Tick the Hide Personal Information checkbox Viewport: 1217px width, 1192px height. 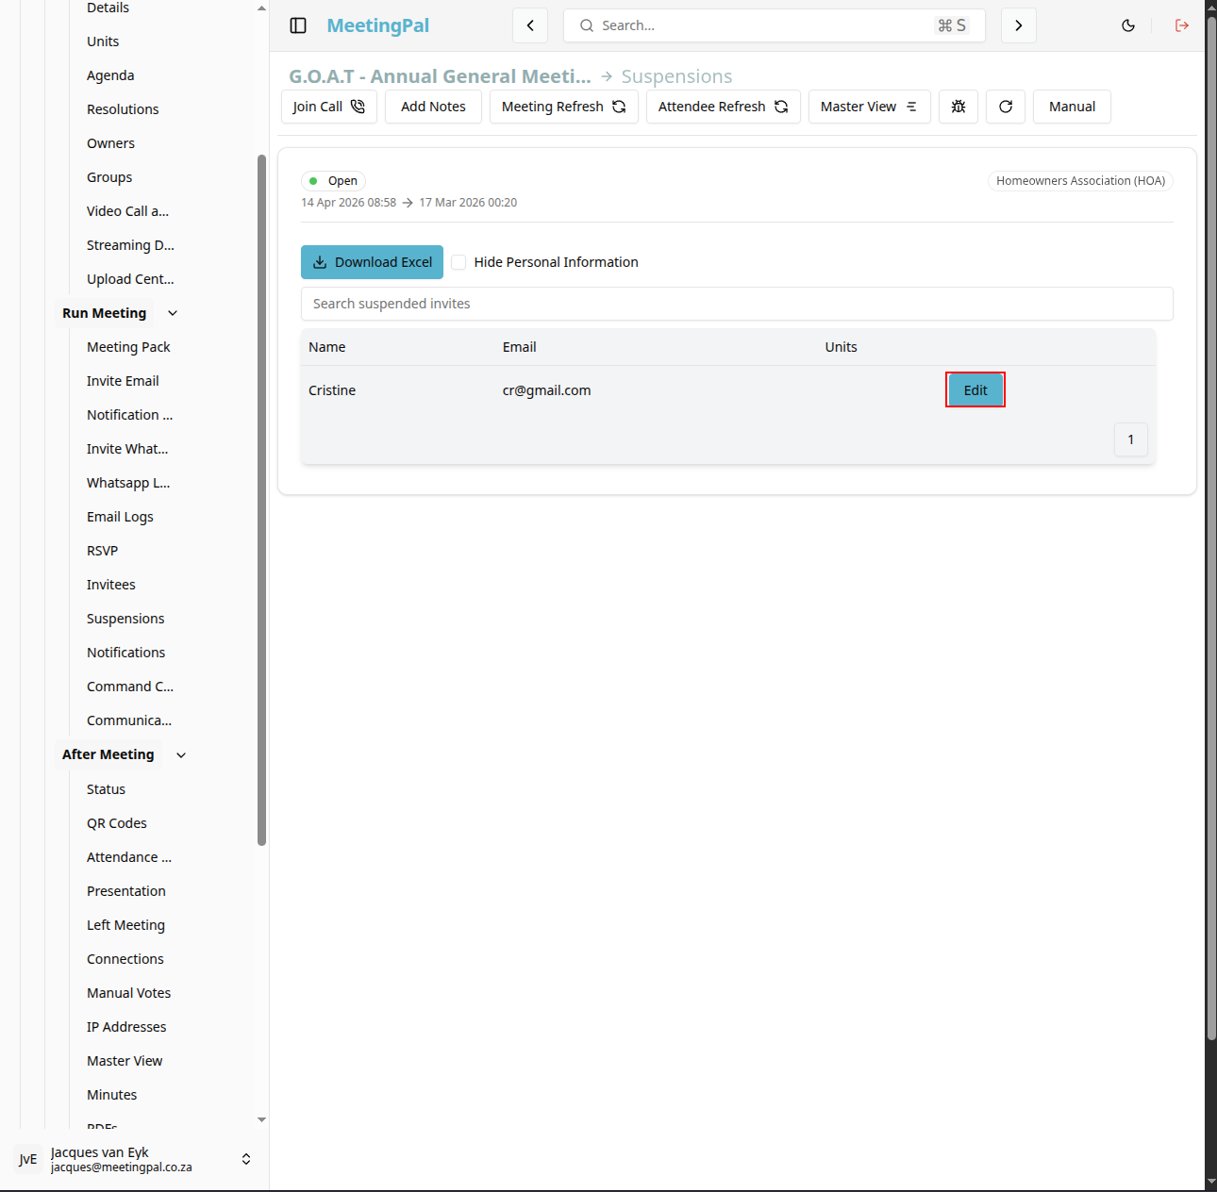458,262
